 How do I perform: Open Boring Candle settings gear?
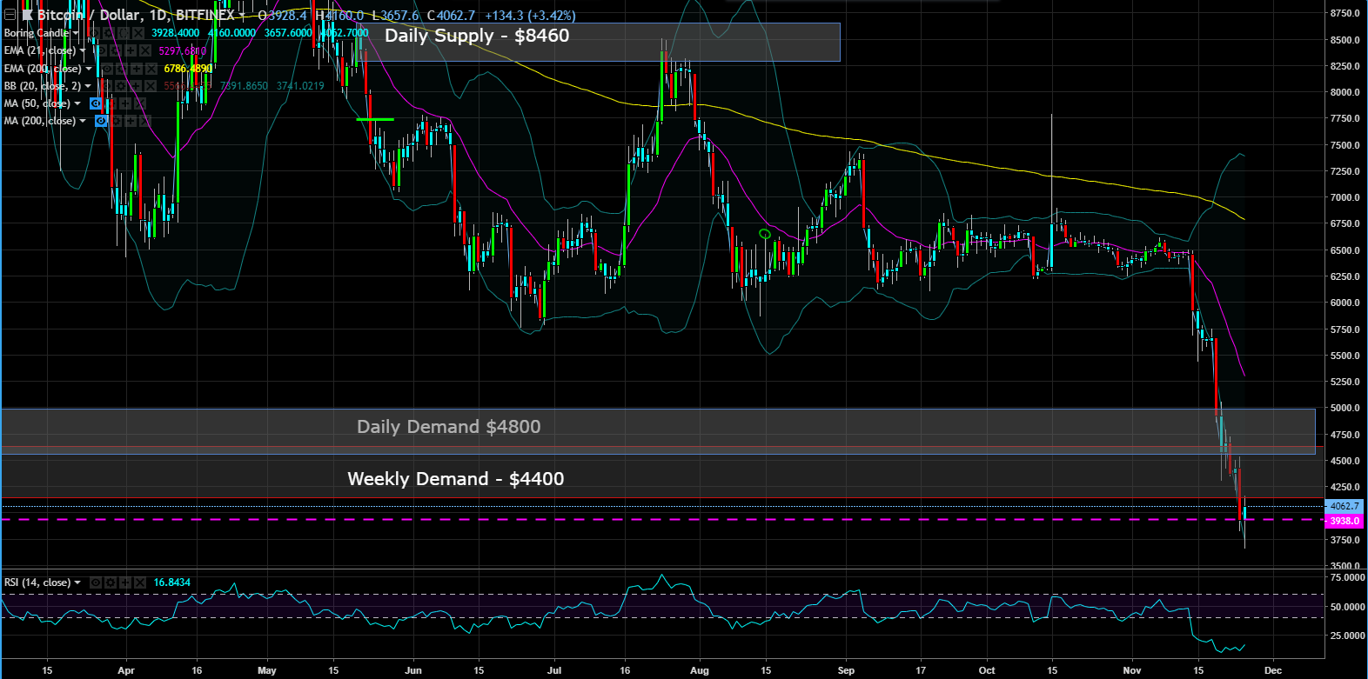pyautogui.click(x=109, y=33)
